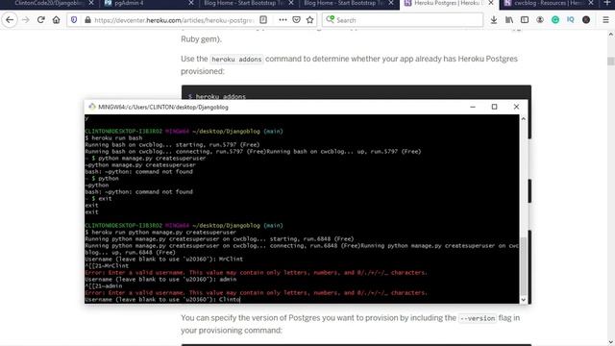Screen dimensions: 615x346
Task: Open the Firefox home page icon
Action: (x=56, y=19)
